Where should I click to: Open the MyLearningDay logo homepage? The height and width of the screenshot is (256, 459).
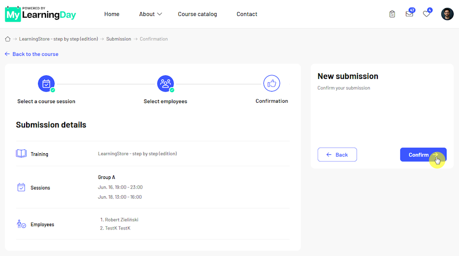(x=41, y=13)
